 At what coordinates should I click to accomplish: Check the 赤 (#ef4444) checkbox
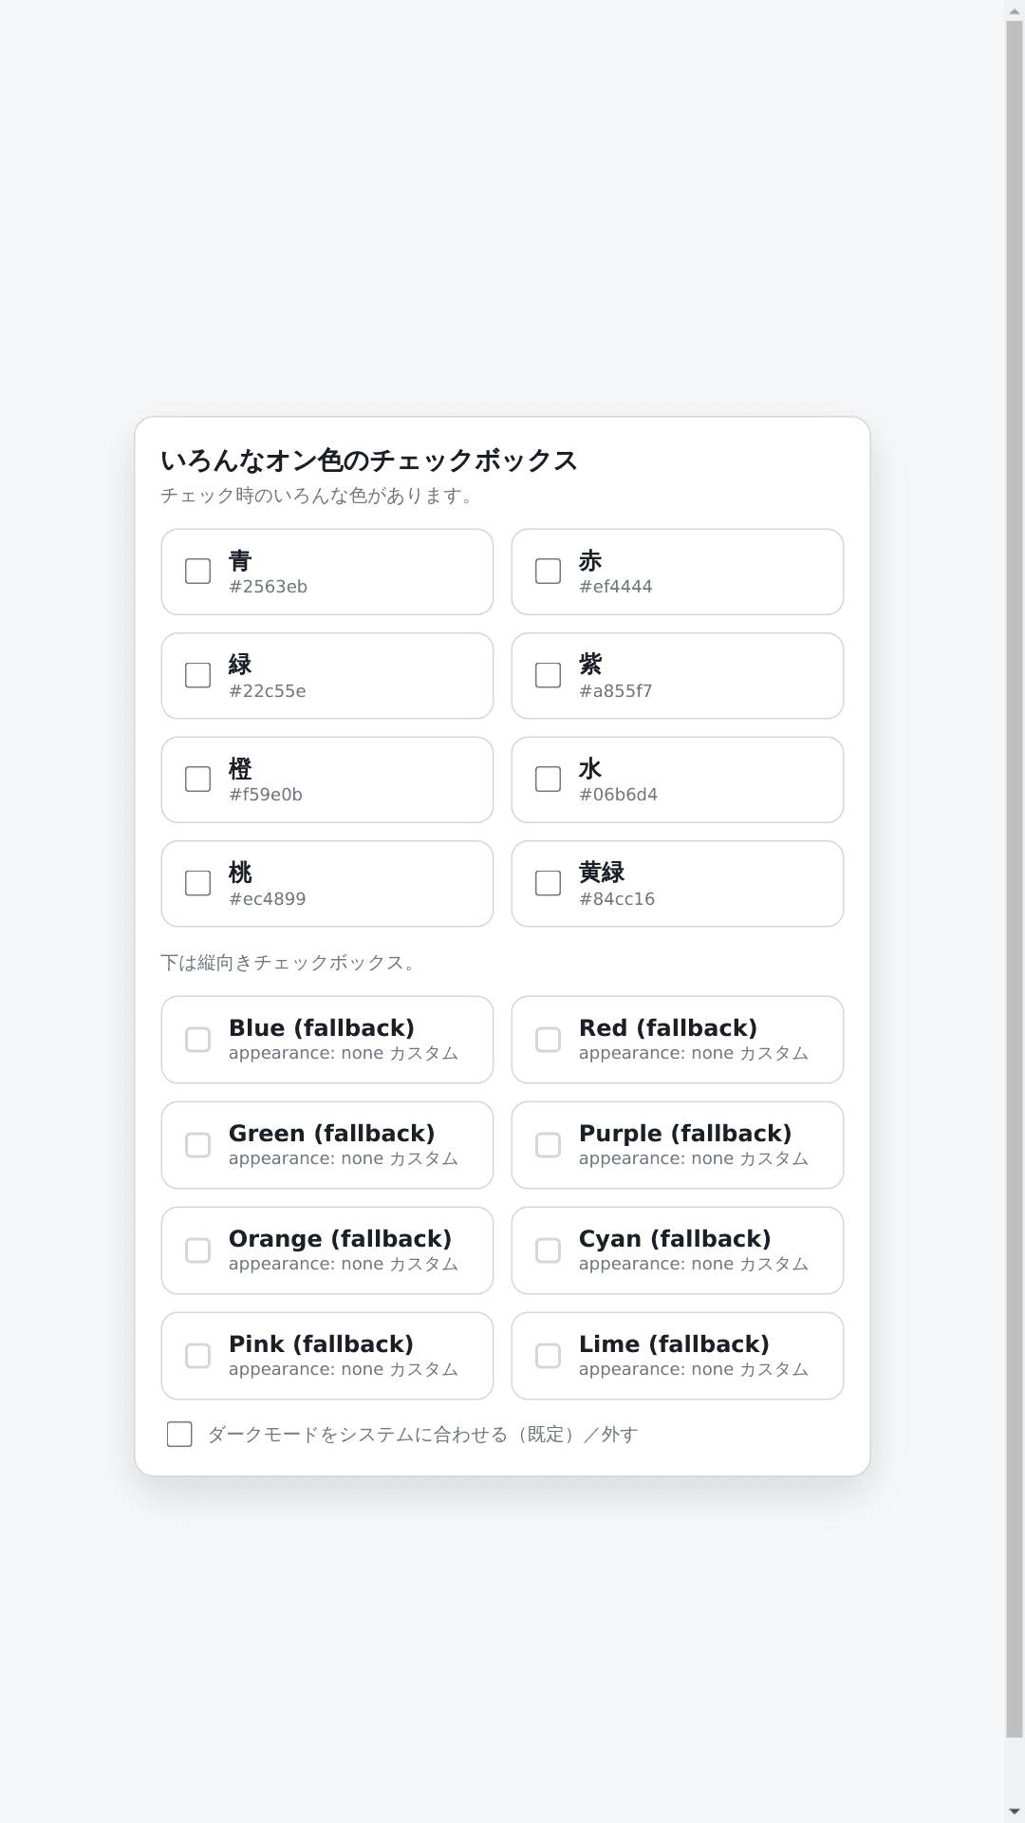point(548,571)
